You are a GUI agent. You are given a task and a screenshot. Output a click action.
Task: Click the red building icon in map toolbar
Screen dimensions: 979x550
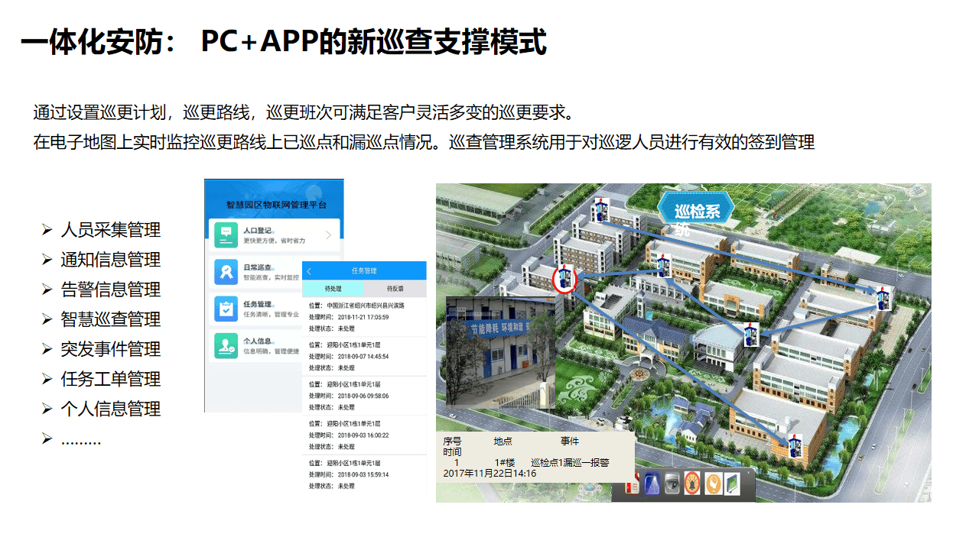click(x=633, y=484)
